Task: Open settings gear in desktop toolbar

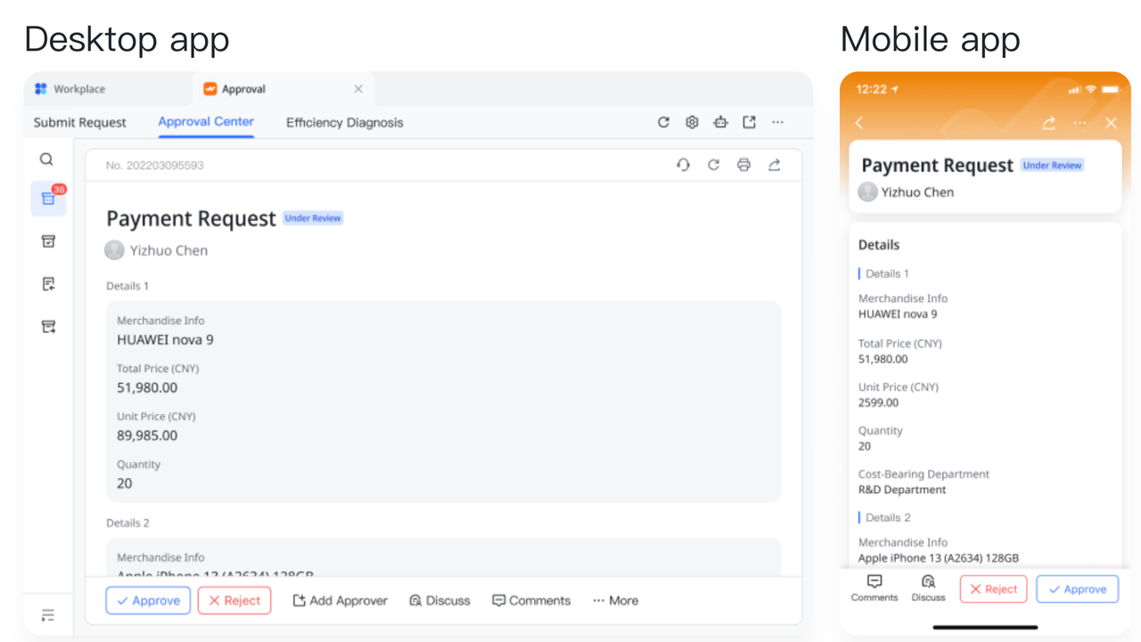Action: (x=692, y=122)
